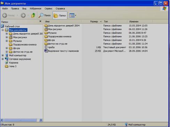
Task: Expand День відкритих дверей tree node
Action: [7, 33]
